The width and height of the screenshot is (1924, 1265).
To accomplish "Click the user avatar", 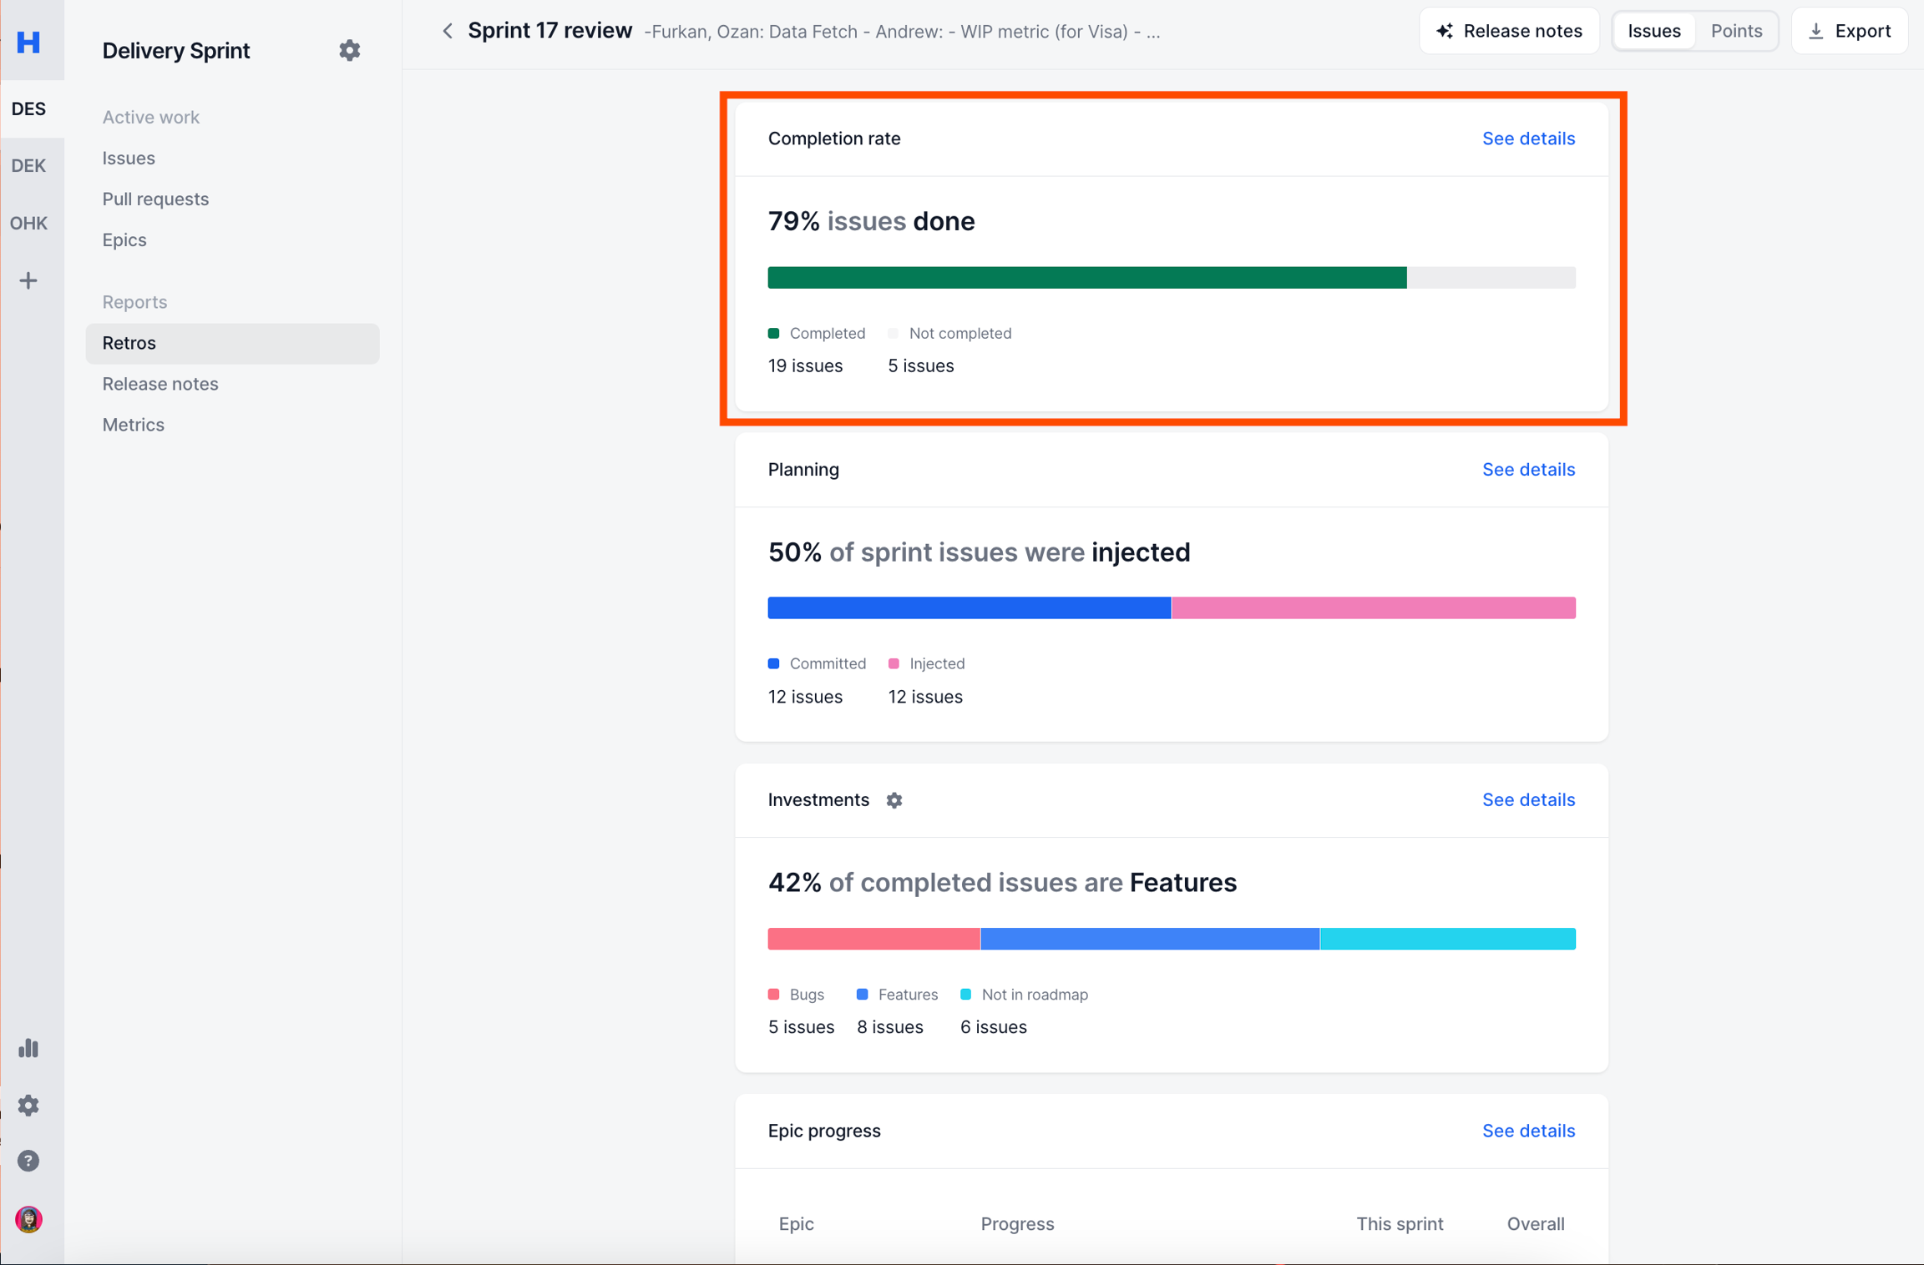I will (x=28, y=1219).
